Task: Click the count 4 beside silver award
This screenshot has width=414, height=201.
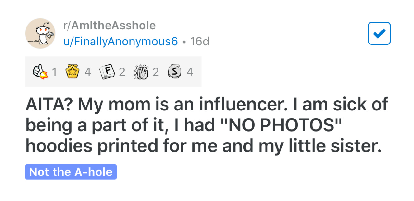Action: 190,72
